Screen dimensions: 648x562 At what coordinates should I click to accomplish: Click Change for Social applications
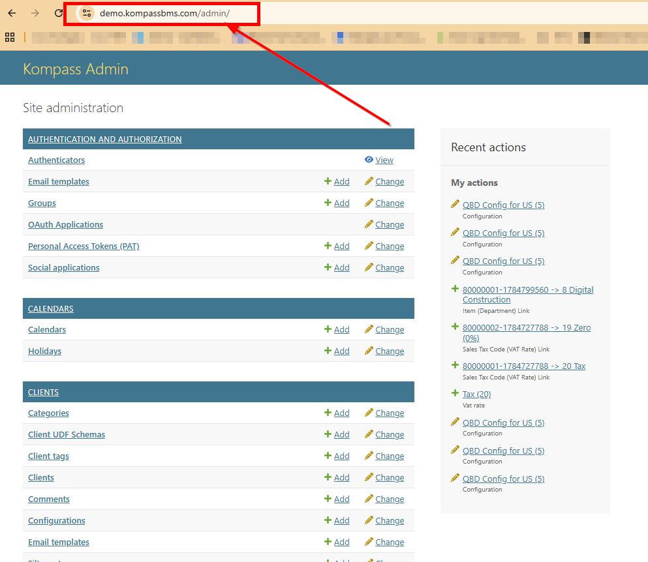coord(384,267)
